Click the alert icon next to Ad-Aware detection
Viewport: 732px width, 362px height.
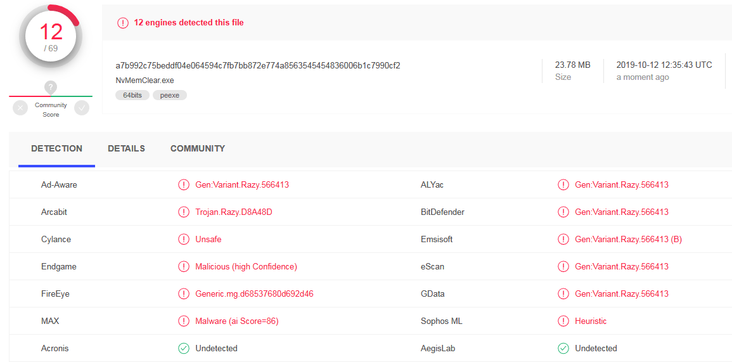183,184
